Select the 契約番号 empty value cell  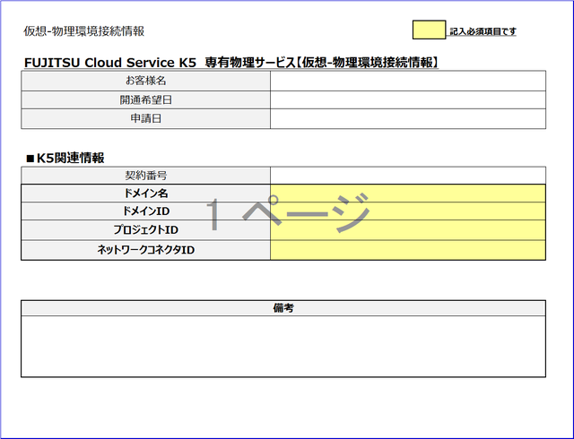[x=408, y=176]
